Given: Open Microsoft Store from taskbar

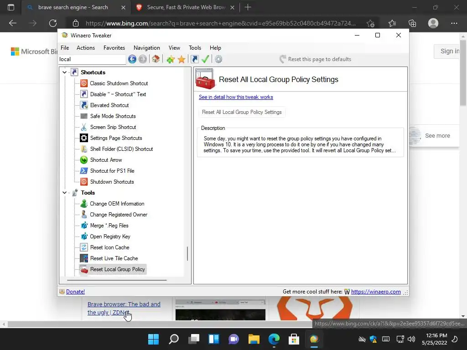Looking at the screenshot, I should pos(294,339).
